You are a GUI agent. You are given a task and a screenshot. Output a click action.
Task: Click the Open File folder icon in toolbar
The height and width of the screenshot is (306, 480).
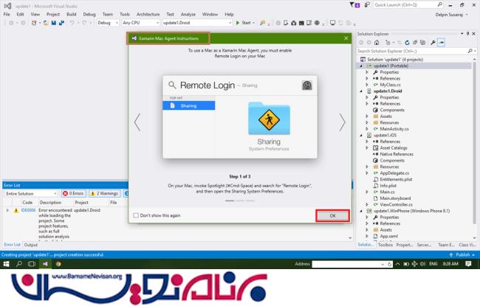pyautogui.click(x=46, y=23)
